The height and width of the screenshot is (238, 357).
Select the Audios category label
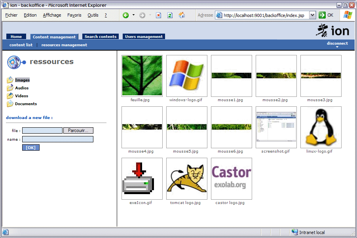pyautogui.click(x=22, y=88)
